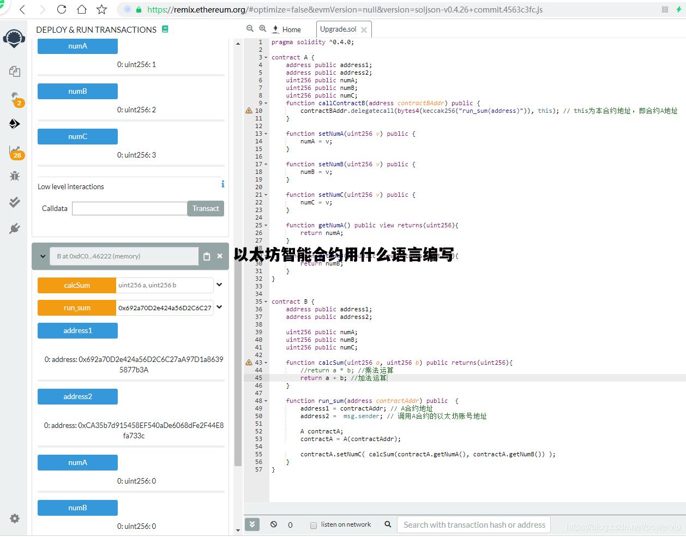Fold run_sum function at line 48
The image size is (686, 537).
coord(266,401)
